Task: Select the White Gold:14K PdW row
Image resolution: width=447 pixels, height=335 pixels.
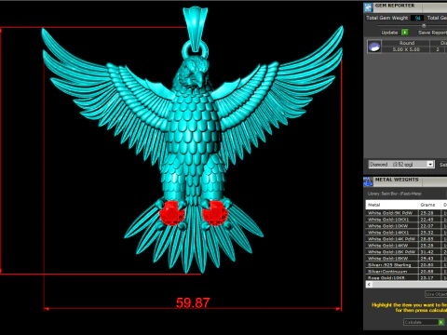Action: (406, 239)
